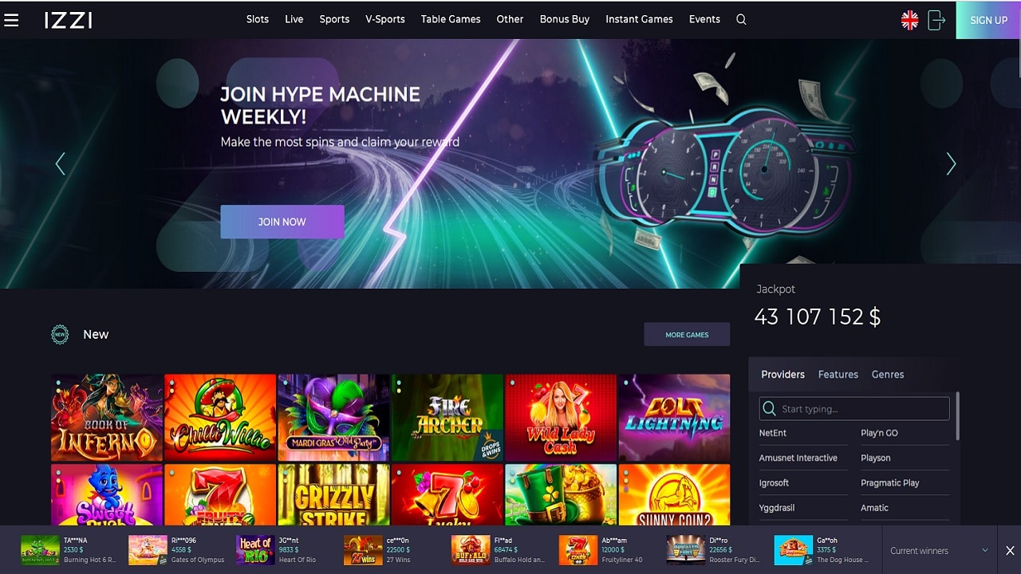Select the Pragmatic Play provider link
Image resolution: width=1021 pixels, height=574 pixels.
890,482
